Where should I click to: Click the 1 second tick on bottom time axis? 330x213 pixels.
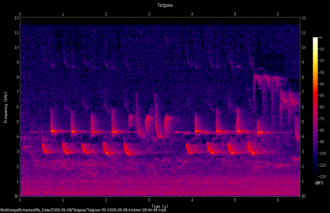coord(63,200)
